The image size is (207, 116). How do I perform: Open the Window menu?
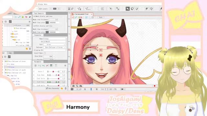click(40, 4)
